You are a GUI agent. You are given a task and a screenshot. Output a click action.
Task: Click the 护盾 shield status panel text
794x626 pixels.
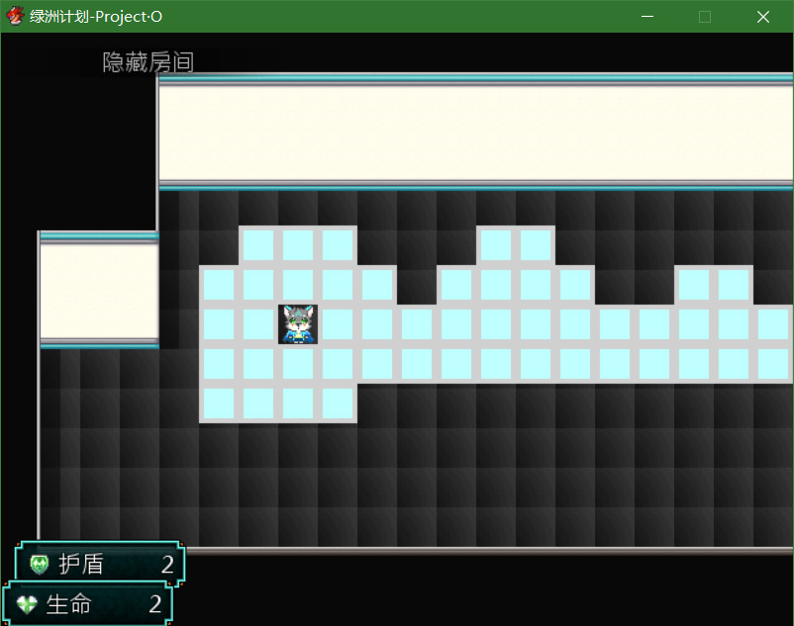[x=81, y=565]
